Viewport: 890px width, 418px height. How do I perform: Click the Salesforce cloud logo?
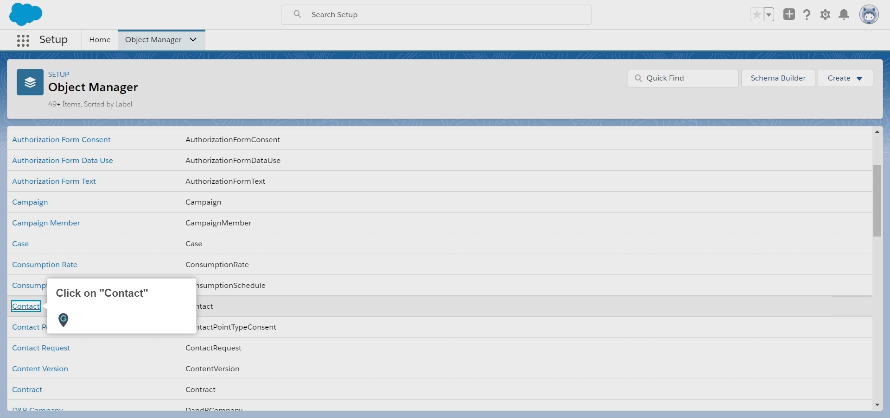25,14
